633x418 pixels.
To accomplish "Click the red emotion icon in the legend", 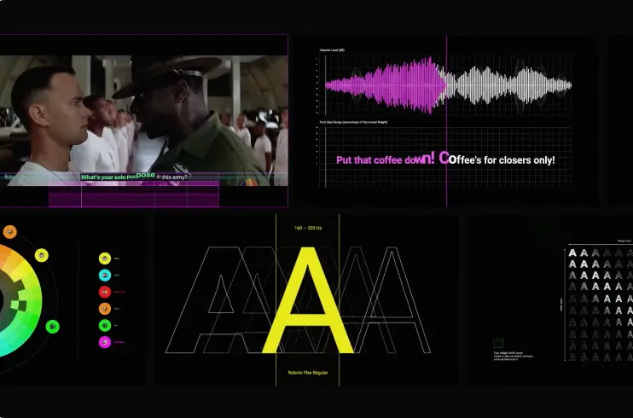I will click(x=104, y=292).
